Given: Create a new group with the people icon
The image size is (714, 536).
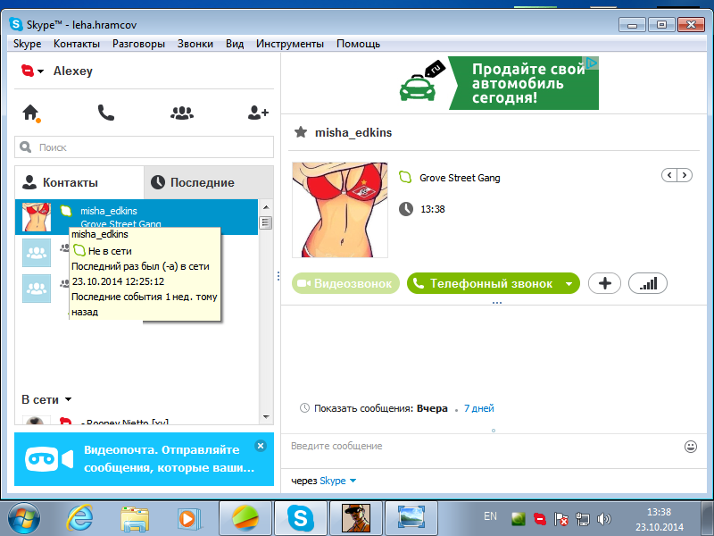Looking at the screenshot, I should point(182,113).
